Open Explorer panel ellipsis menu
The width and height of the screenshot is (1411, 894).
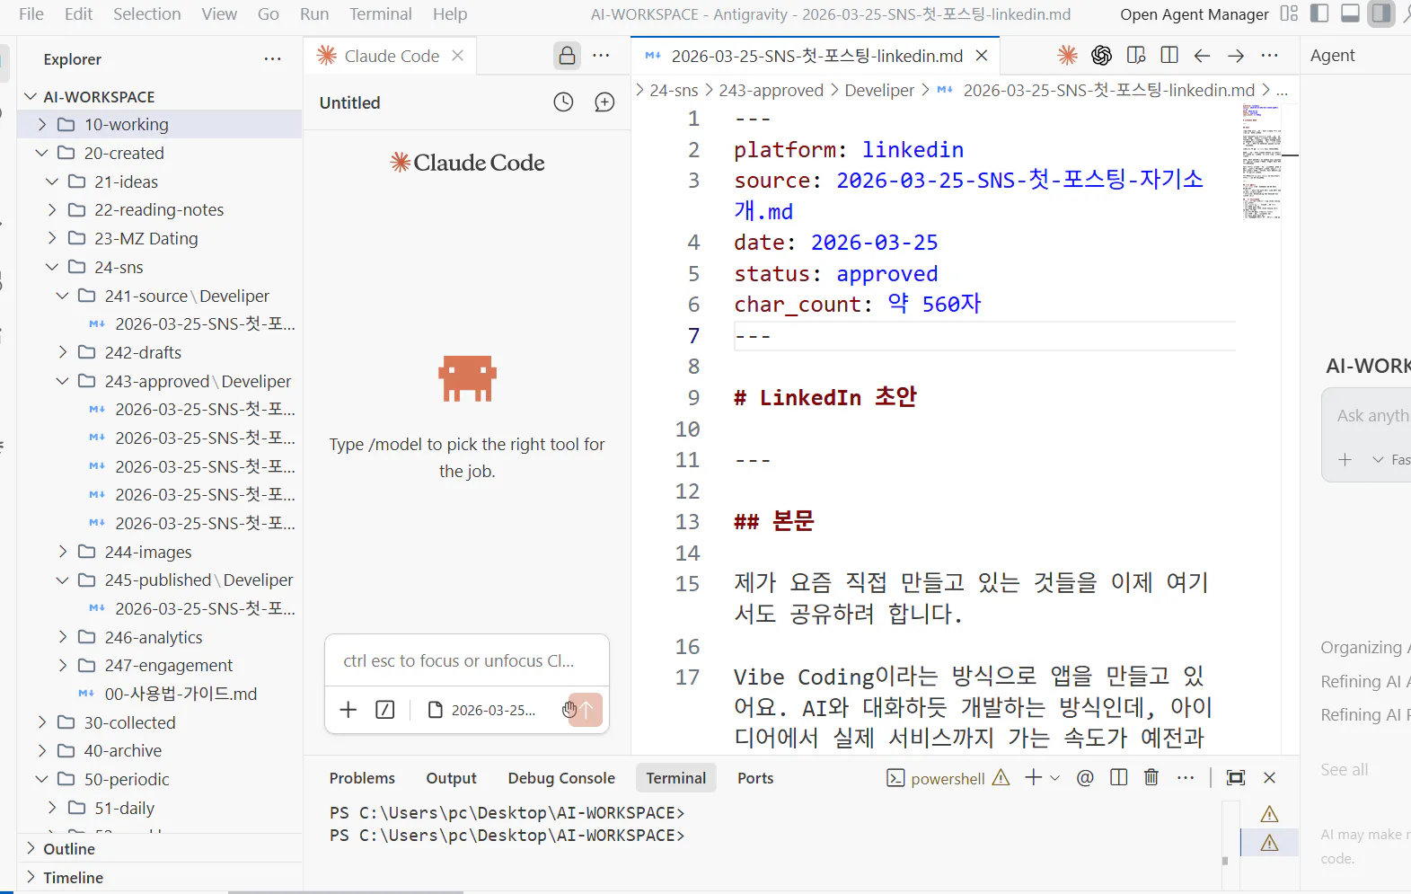273,59
